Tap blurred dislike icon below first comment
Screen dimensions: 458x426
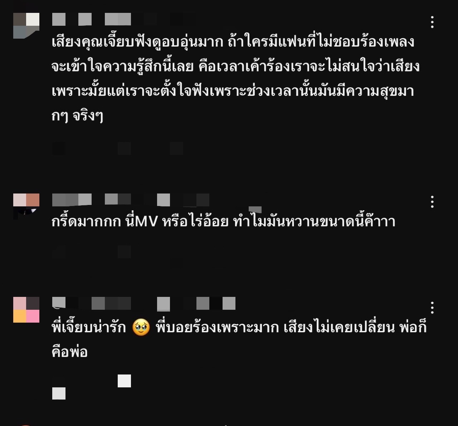point(124,148)
